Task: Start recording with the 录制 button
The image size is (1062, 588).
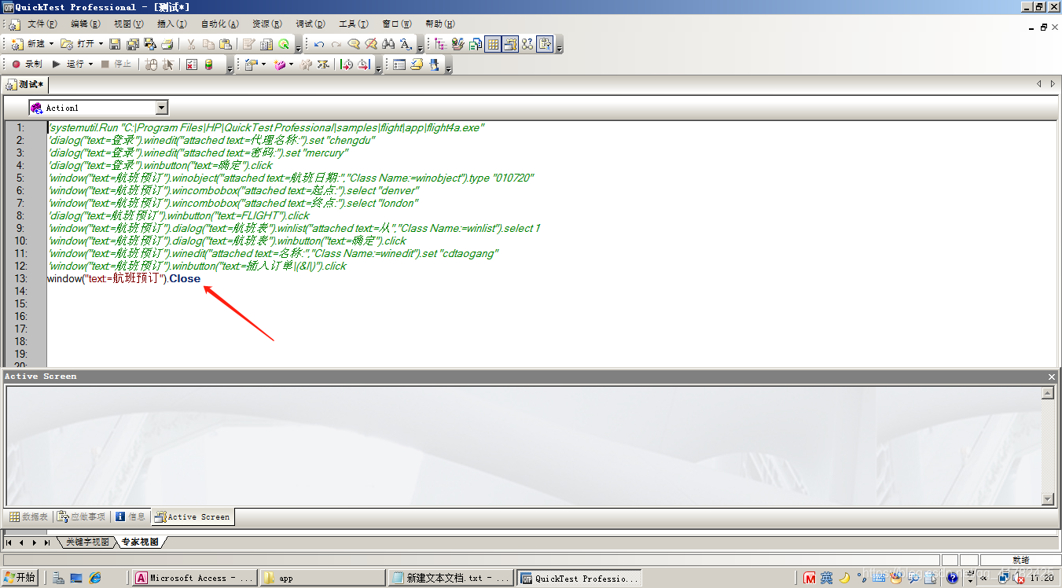Action: click(x=28, y=64)
